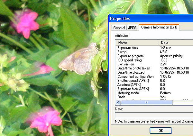Click the empty Data text field
This screenshot has height=136, width=193.
pos(154,115)
